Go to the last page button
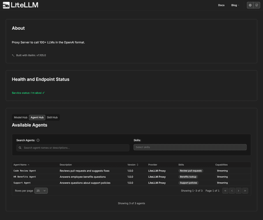The width and height of the screenshot is (263, 220). point(245,191)
